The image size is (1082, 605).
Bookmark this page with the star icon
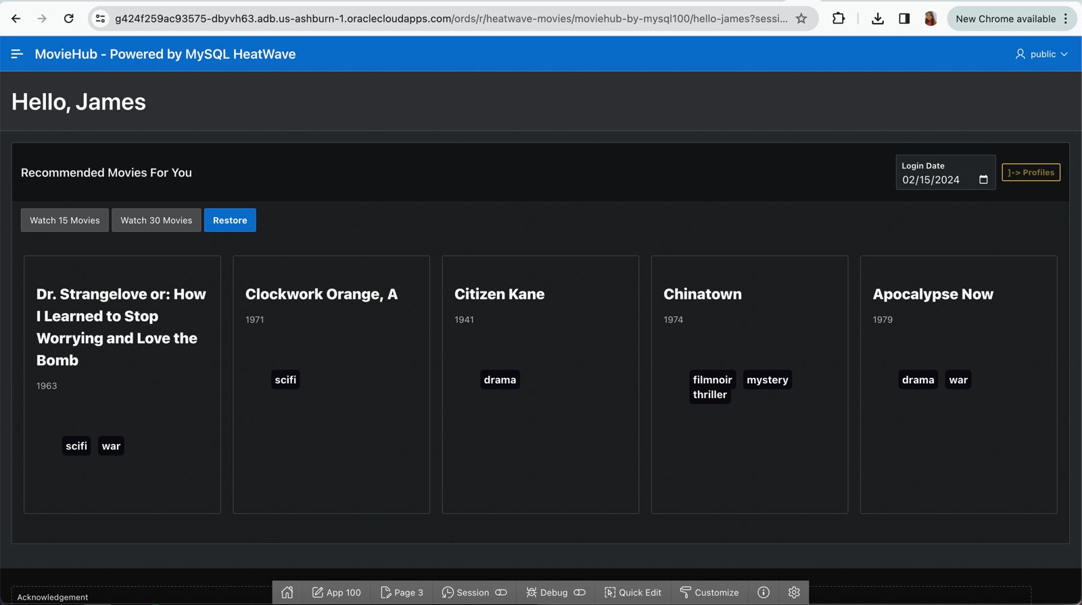tap(801, 18)
